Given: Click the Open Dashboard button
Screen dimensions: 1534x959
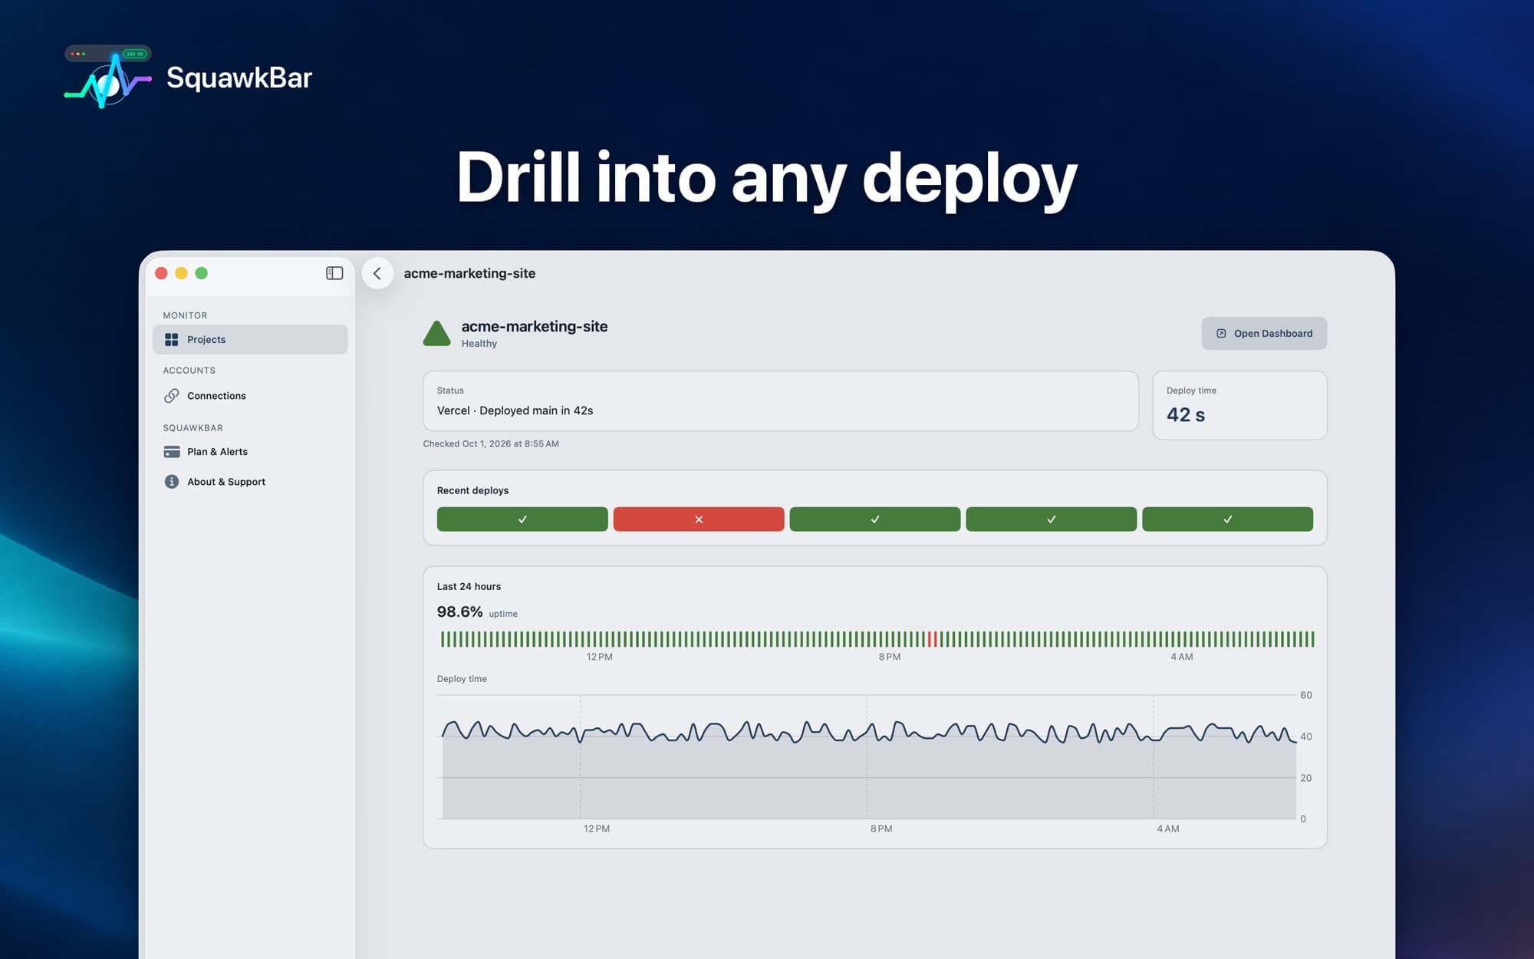Looking at the screenshot, I should point(1264,333).
